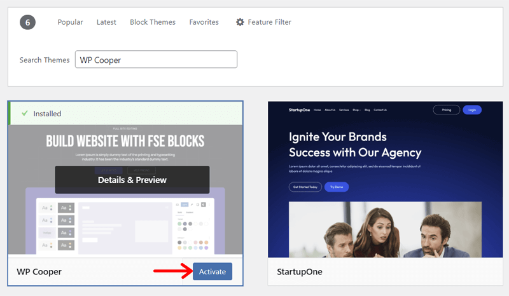Click the Pricing button in StartupOne preview

coord(446,110)
